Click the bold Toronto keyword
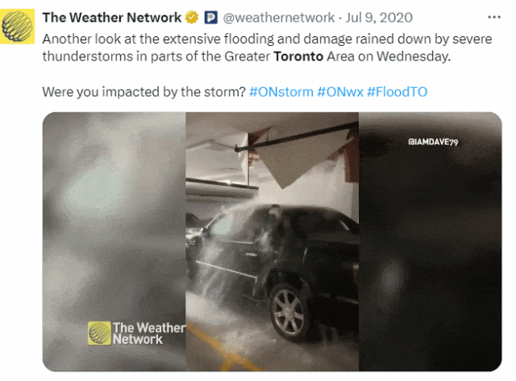This screenshot has width=516, height=381. [x=298, y=57]
